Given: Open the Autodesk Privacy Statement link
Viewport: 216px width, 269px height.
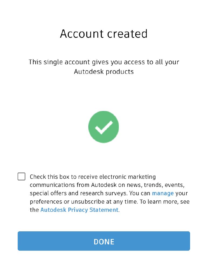Looking at the screenshot, I should click(79, 210).
